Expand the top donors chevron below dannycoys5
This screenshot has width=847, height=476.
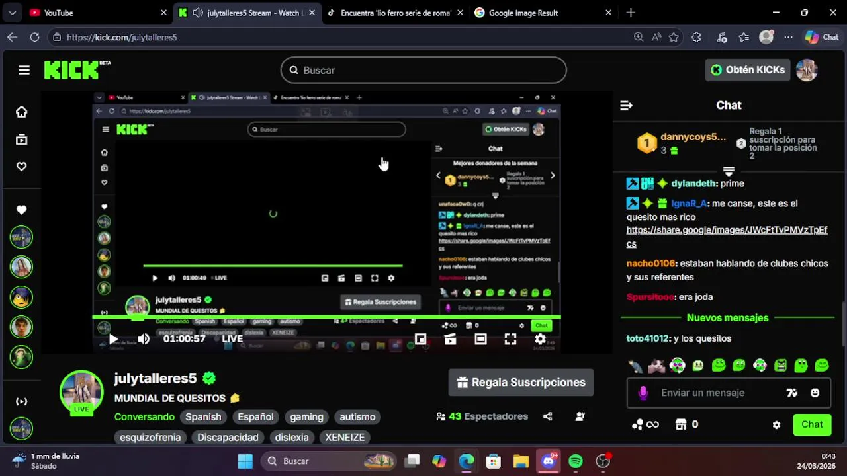pyautogui.click(x=729, y=171)
